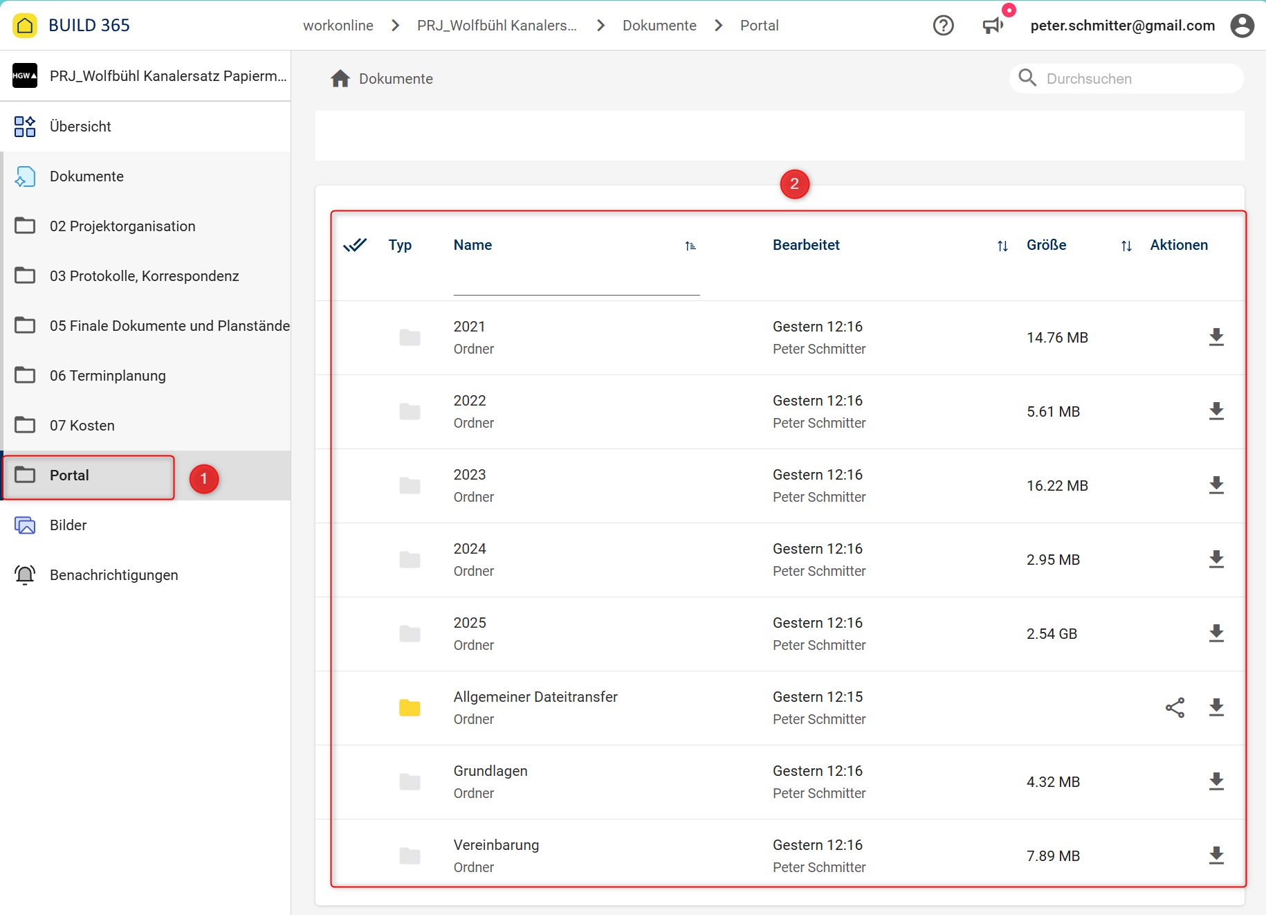
Task: Select Benachrichtigungen in the sidebar
Action: pos(113,575)
